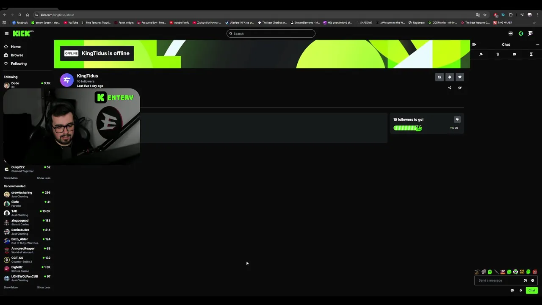Viewport: 542px width, 305px height.
Task: Go to Home in sidebar
Action: [13, 47]
